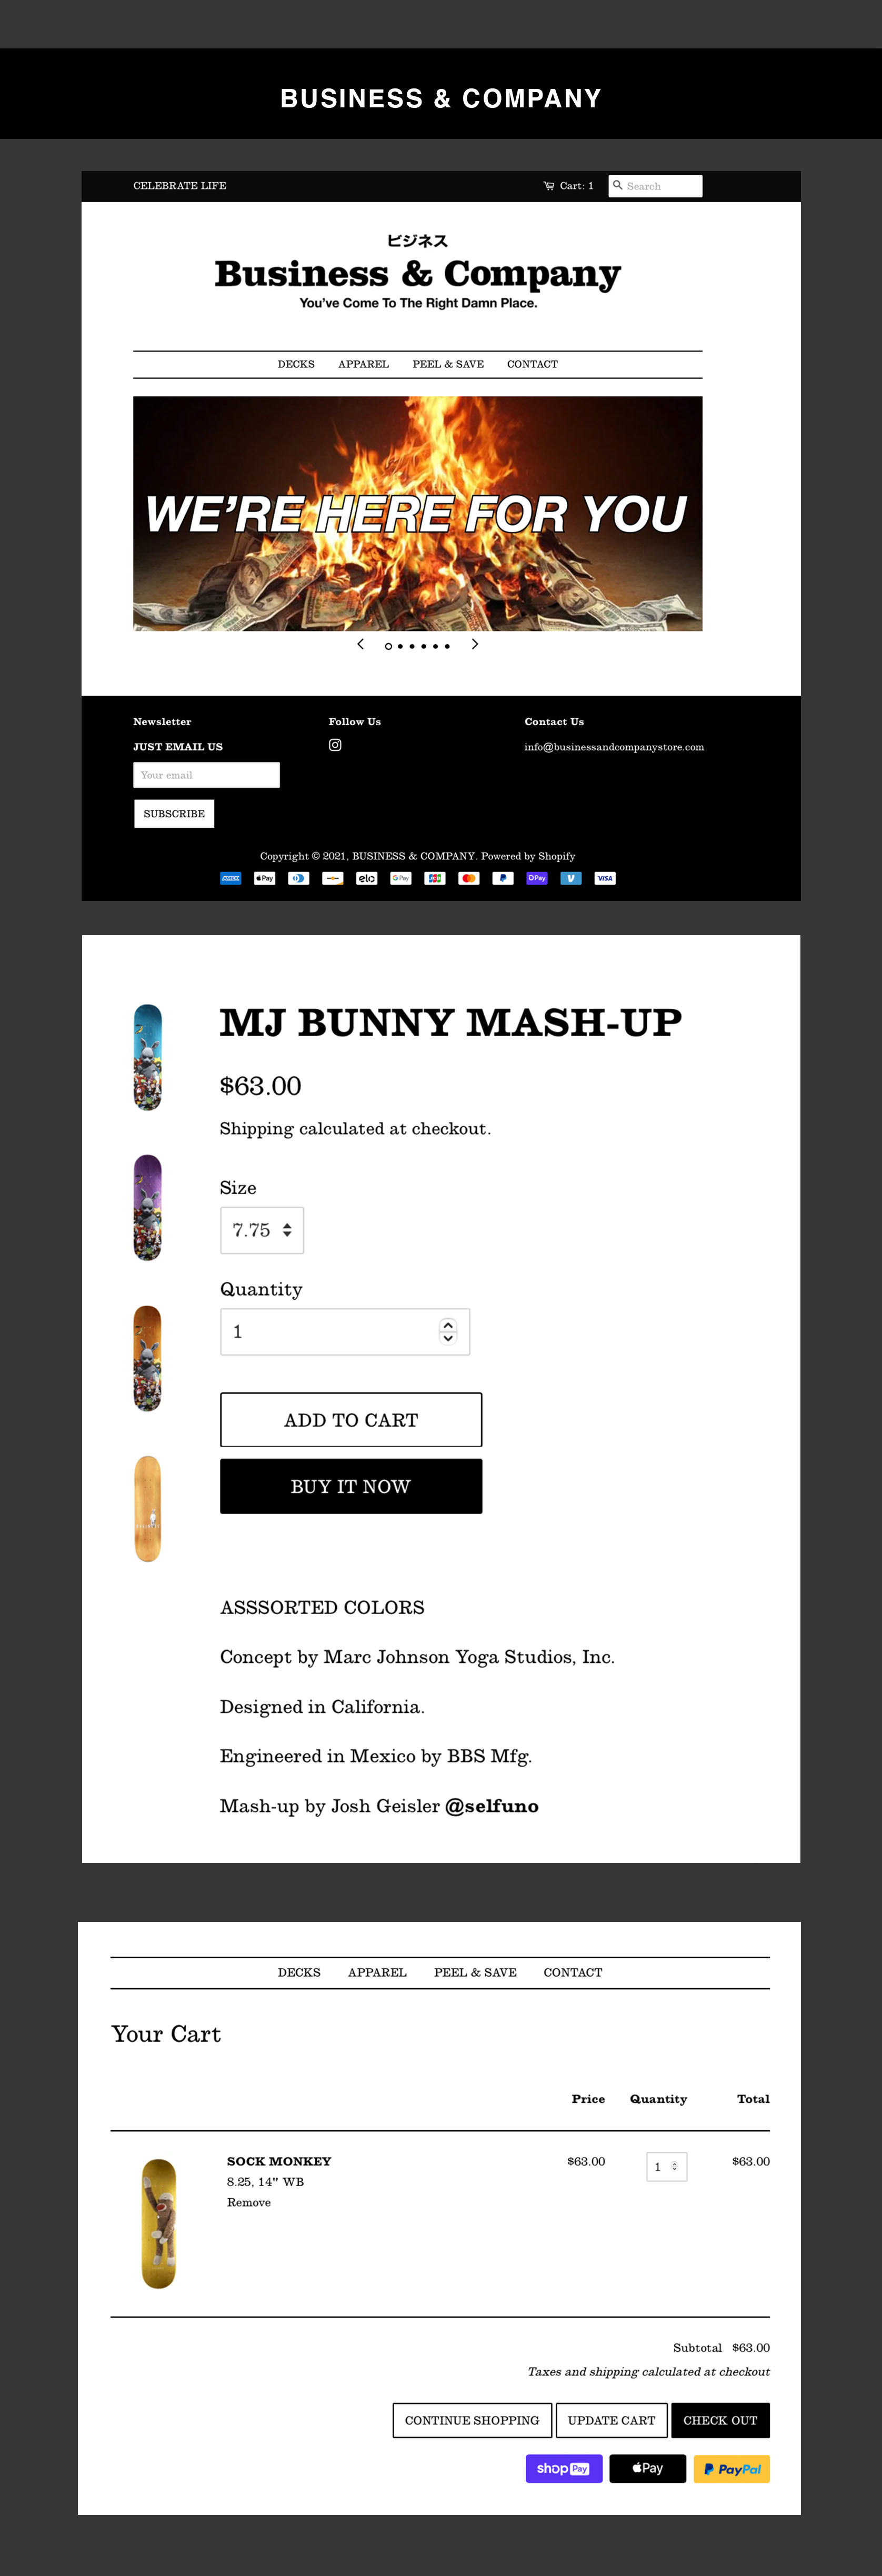882x2576 pixels.
Task: Click the Shop Pay button in cart
Action: pyautogui.click(x=564, y=2468)
